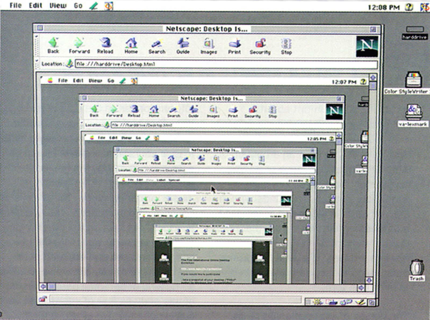Click the Netscape N logo

[367, 46]
